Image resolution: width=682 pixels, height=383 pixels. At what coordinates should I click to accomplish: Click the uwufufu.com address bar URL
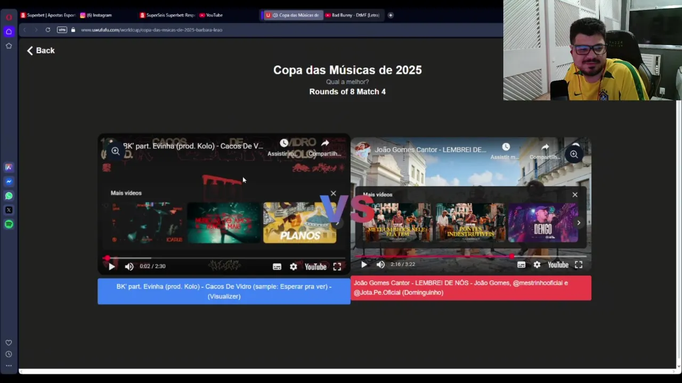[151, 30]
